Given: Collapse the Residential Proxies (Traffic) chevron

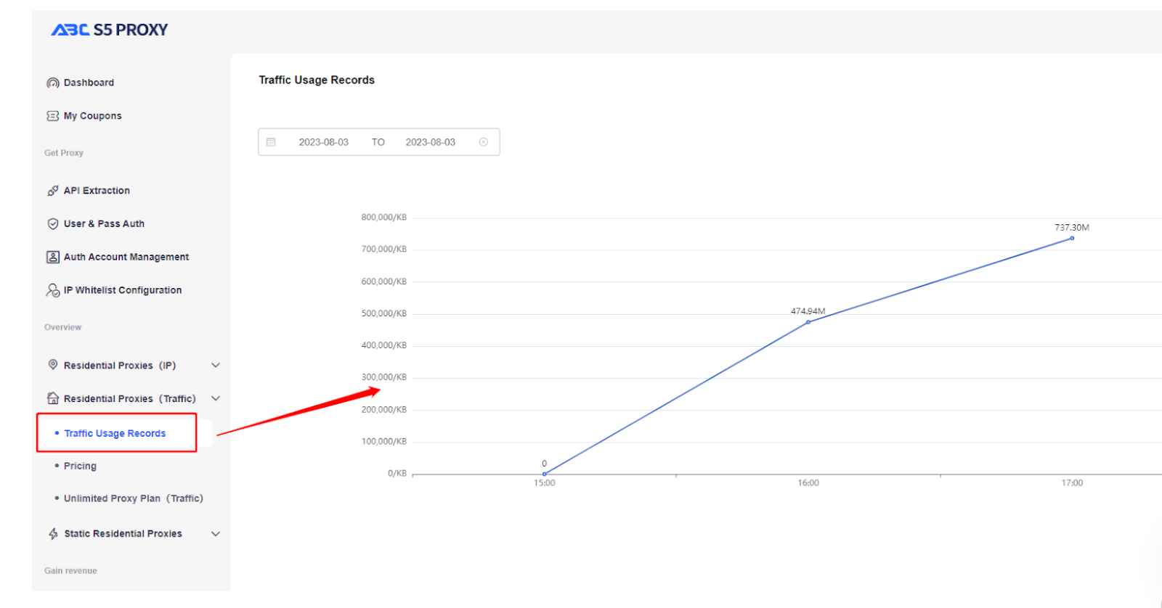Looking at the screenshot, I should [x=216, y=399].
